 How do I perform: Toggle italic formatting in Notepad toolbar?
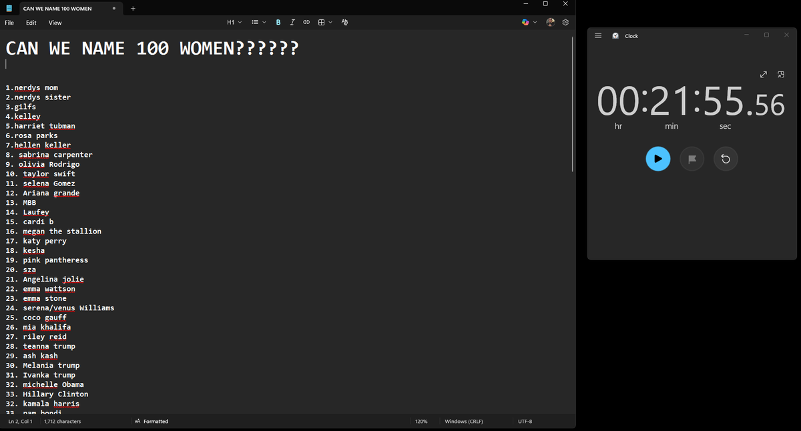coord(292,23)
